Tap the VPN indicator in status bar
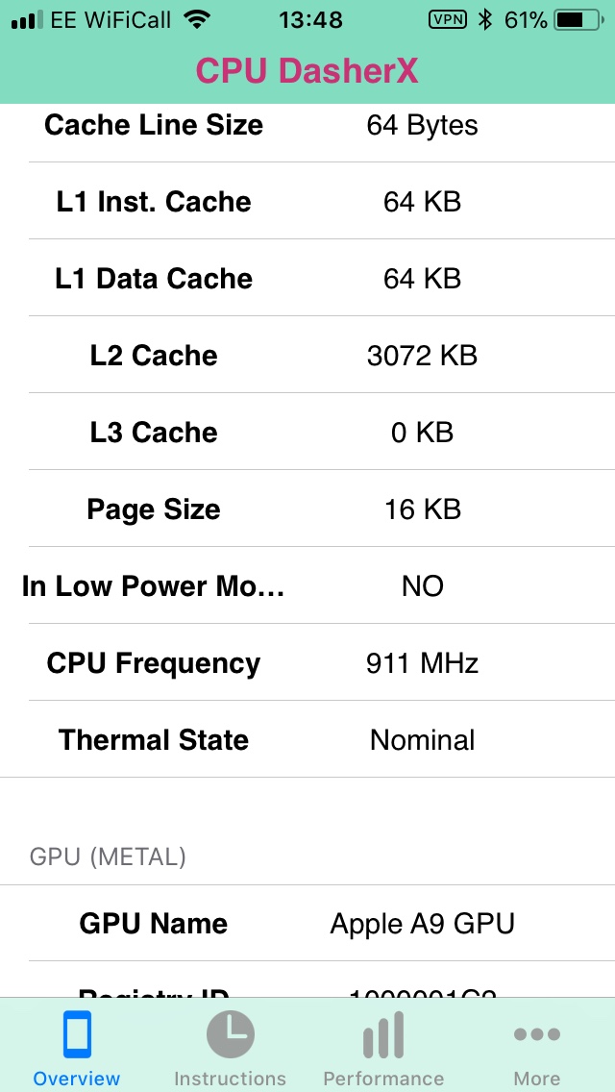Screen dimensions: 615x1092 pyautogui.click(x=448, y=19)
